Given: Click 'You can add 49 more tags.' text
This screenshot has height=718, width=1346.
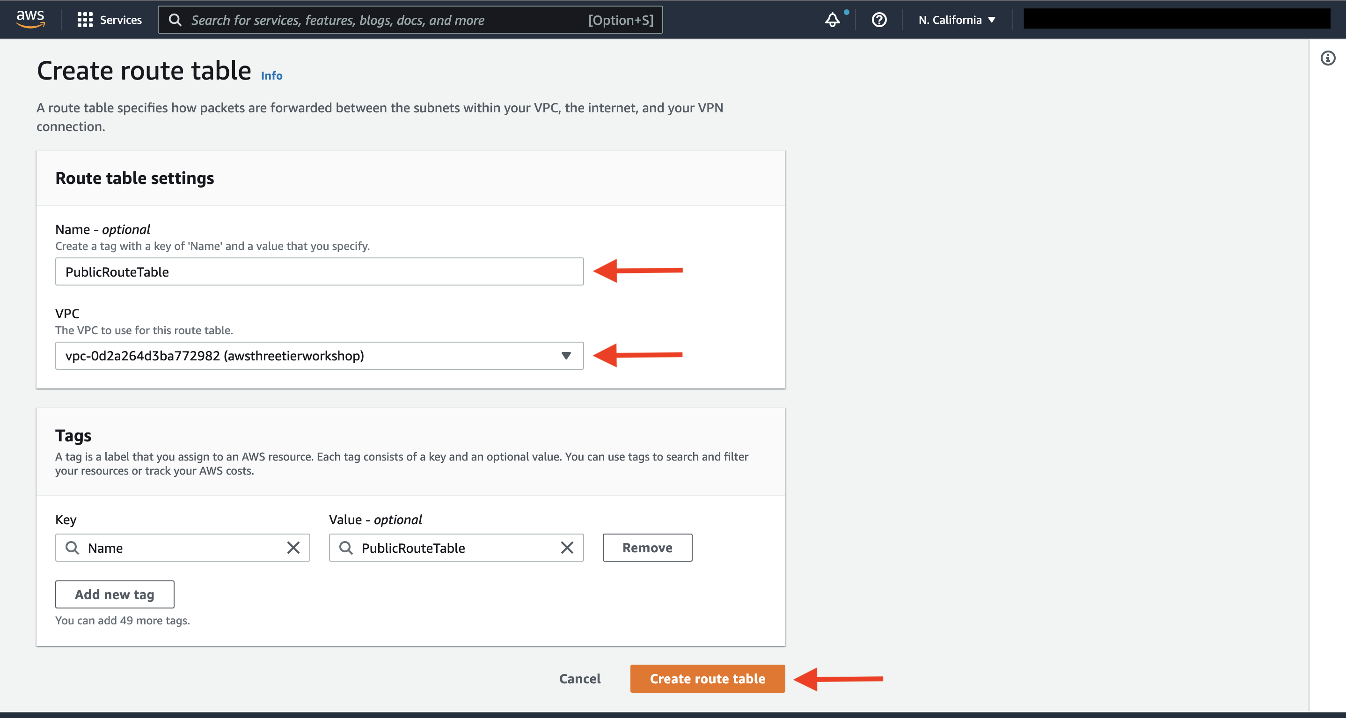Looking at the screenshot, I should (123, 620).
